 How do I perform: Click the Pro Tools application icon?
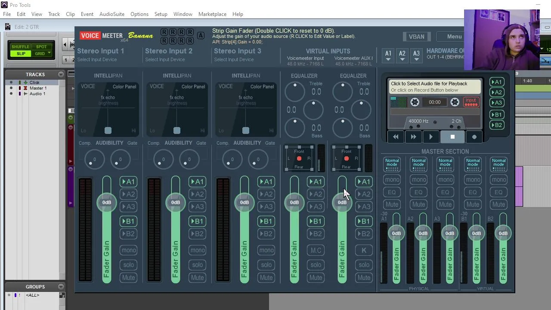pos(4,5)
